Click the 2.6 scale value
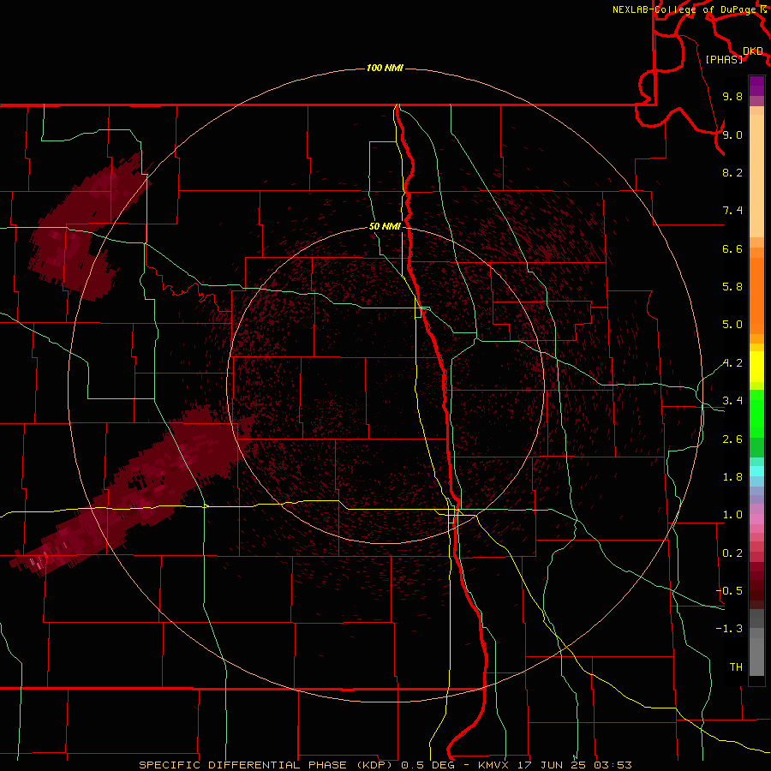 732,439
